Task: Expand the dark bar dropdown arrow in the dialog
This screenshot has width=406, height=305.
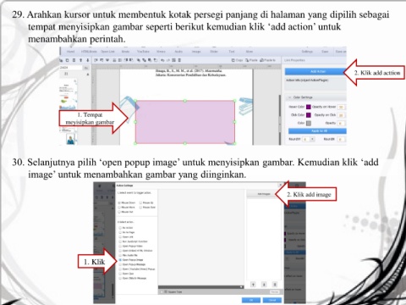Action: tap(241, 287)
